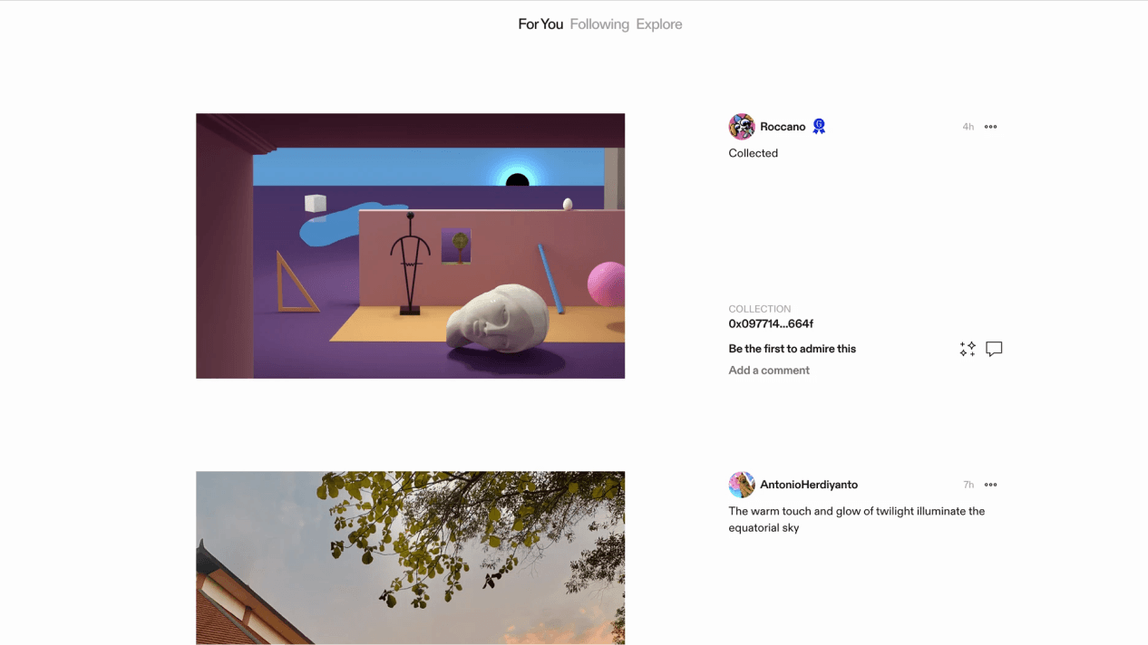
Task: Click the comment bubble icon on Roccano's post
Action: [994, 349]
